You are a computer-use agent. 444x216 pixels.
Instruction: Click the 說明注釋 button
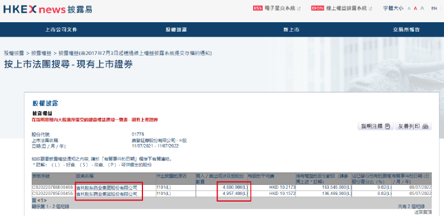376,127
